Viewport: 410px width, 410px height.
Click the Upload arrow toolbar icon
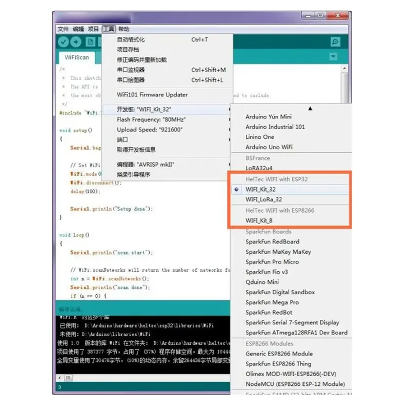(x=76, y=42)
